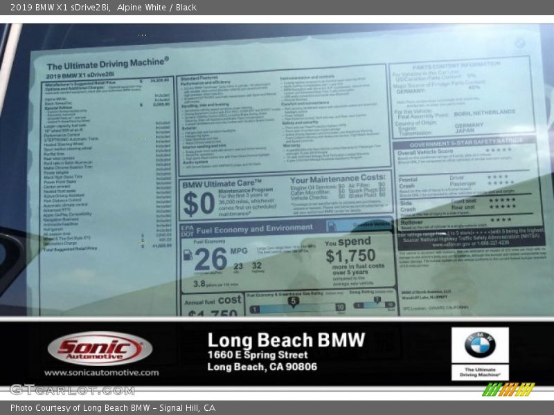
Task: Click the GTCARLOT.COM logo text
Action: (x=73, y=390)
